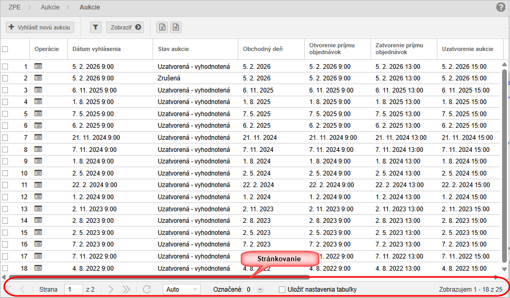Navigate to ZPE breadcrumb
Viewport: 510px width, 298px height.
pos(15,7)
